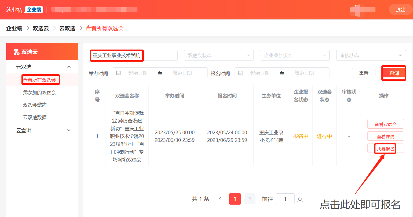Image resolution: width=413 pixels, height=217 pixels.
Task: Click 举办时间 起始日期 field
Action: 138,73
